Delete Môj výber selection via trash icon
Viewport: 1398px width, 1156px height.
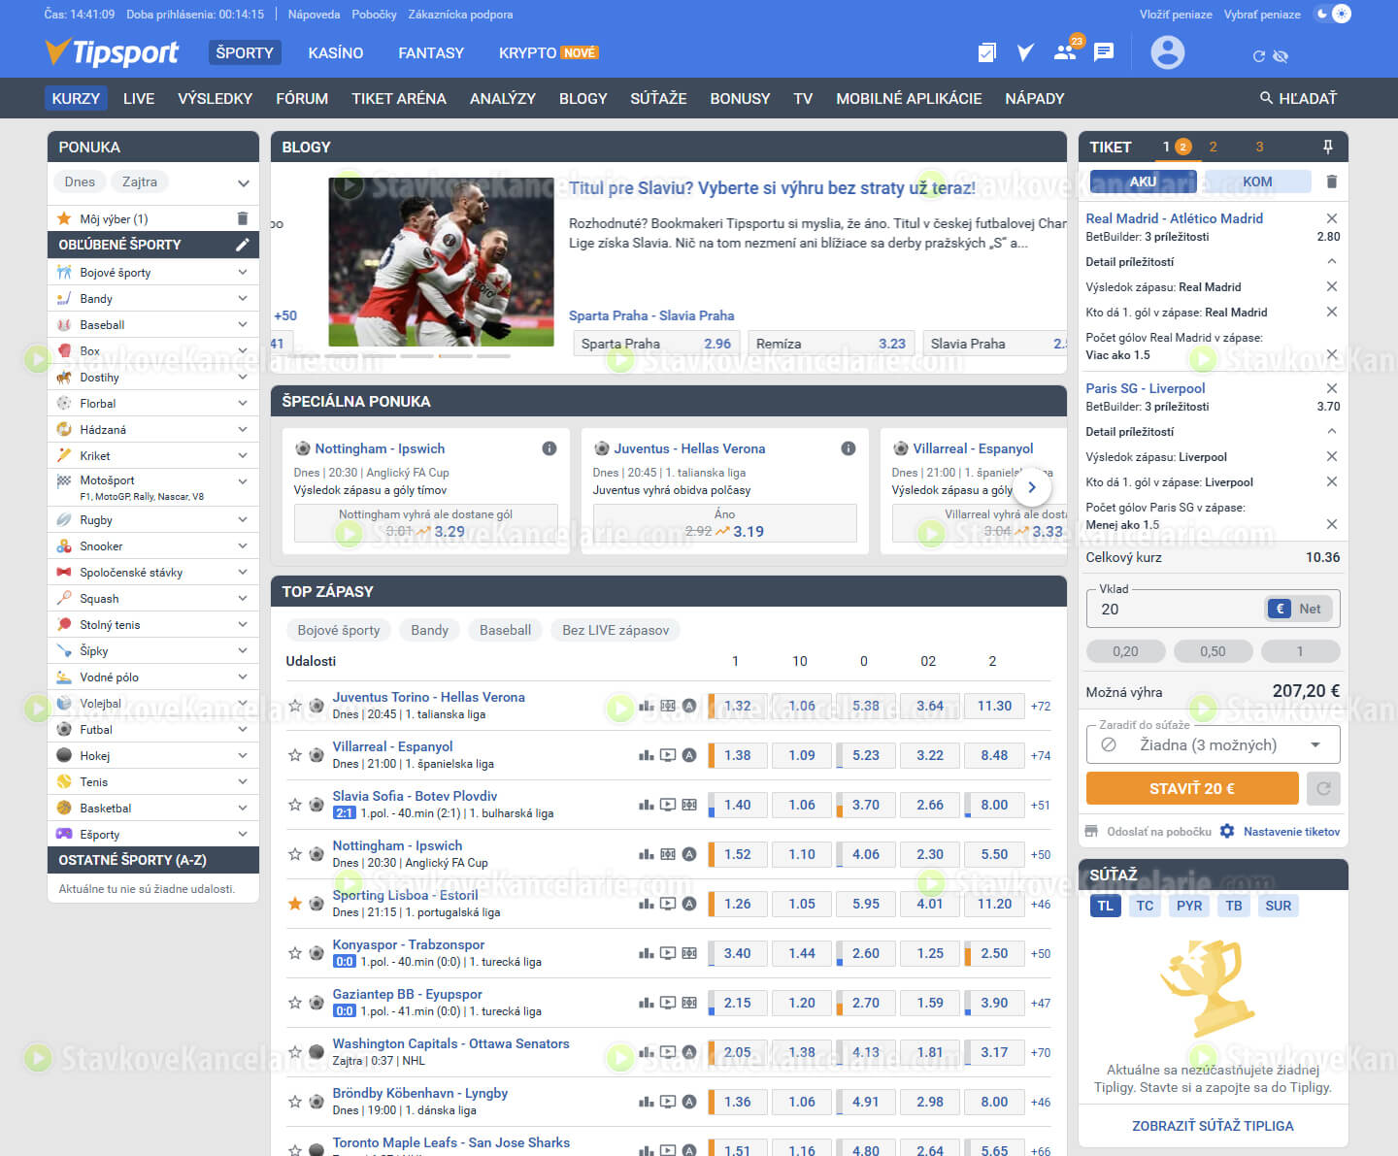(243, 218)
